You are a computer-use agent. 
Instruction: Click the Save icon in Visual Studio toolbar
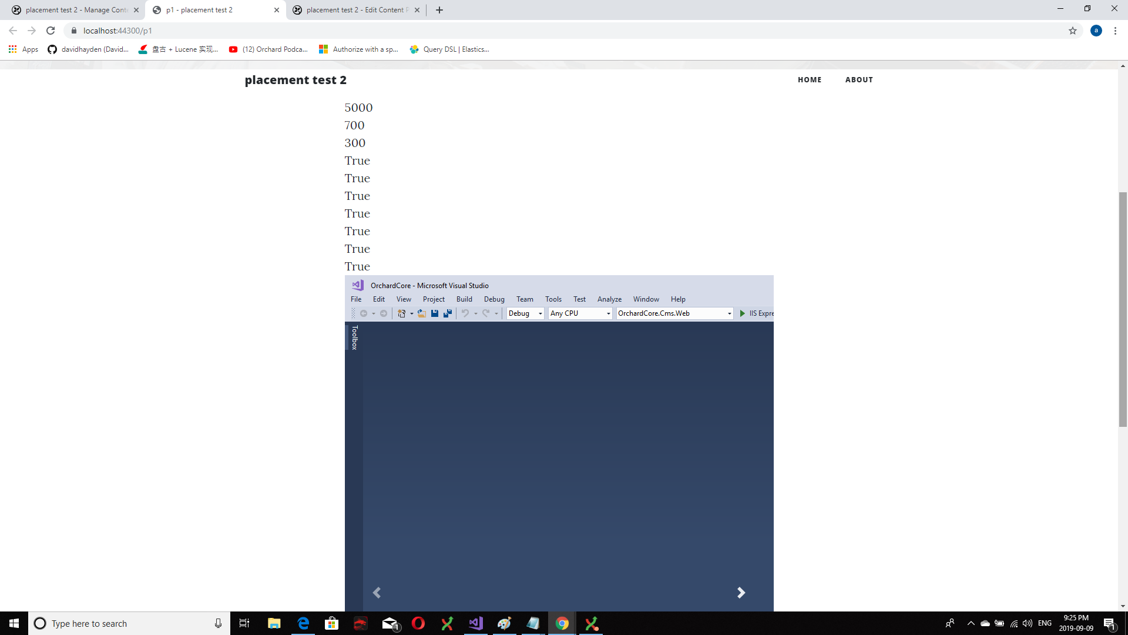click(434, 313)
